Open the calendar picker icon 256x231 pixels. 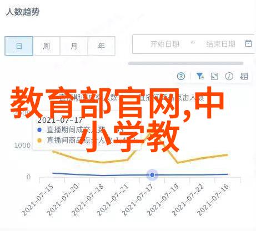pyautogui.click(x=248, y=43)
